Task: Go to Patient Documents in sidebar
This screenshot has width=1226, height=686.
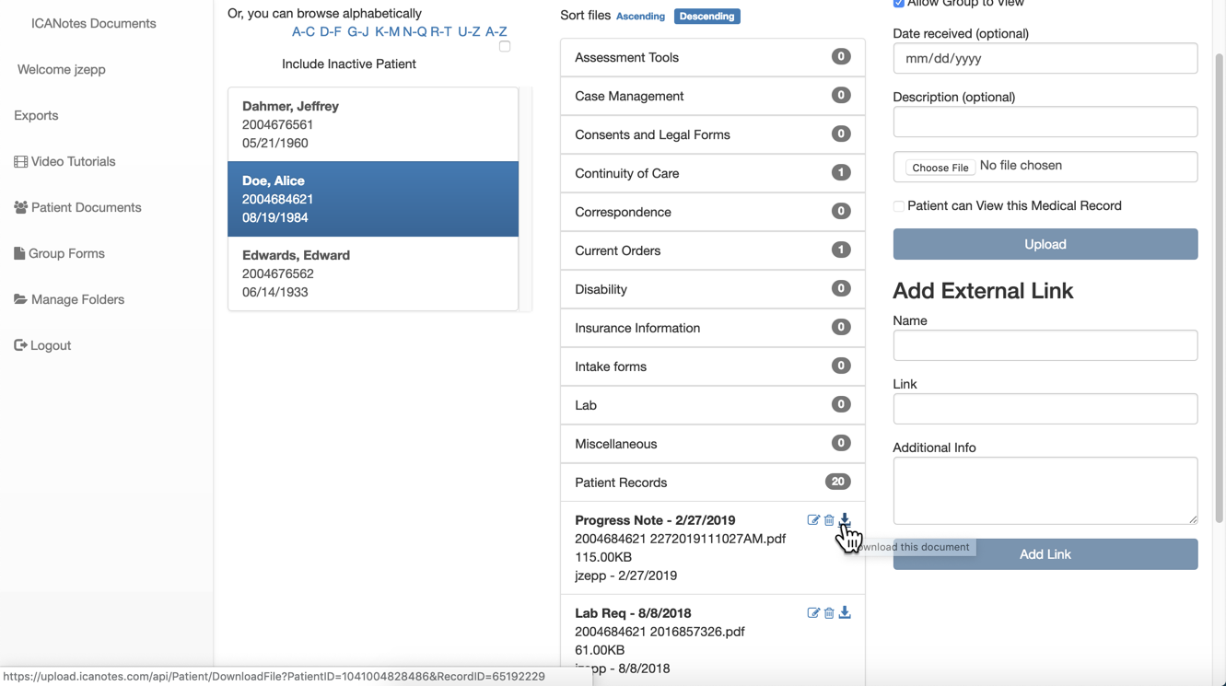Action: (x=86, y=207)
